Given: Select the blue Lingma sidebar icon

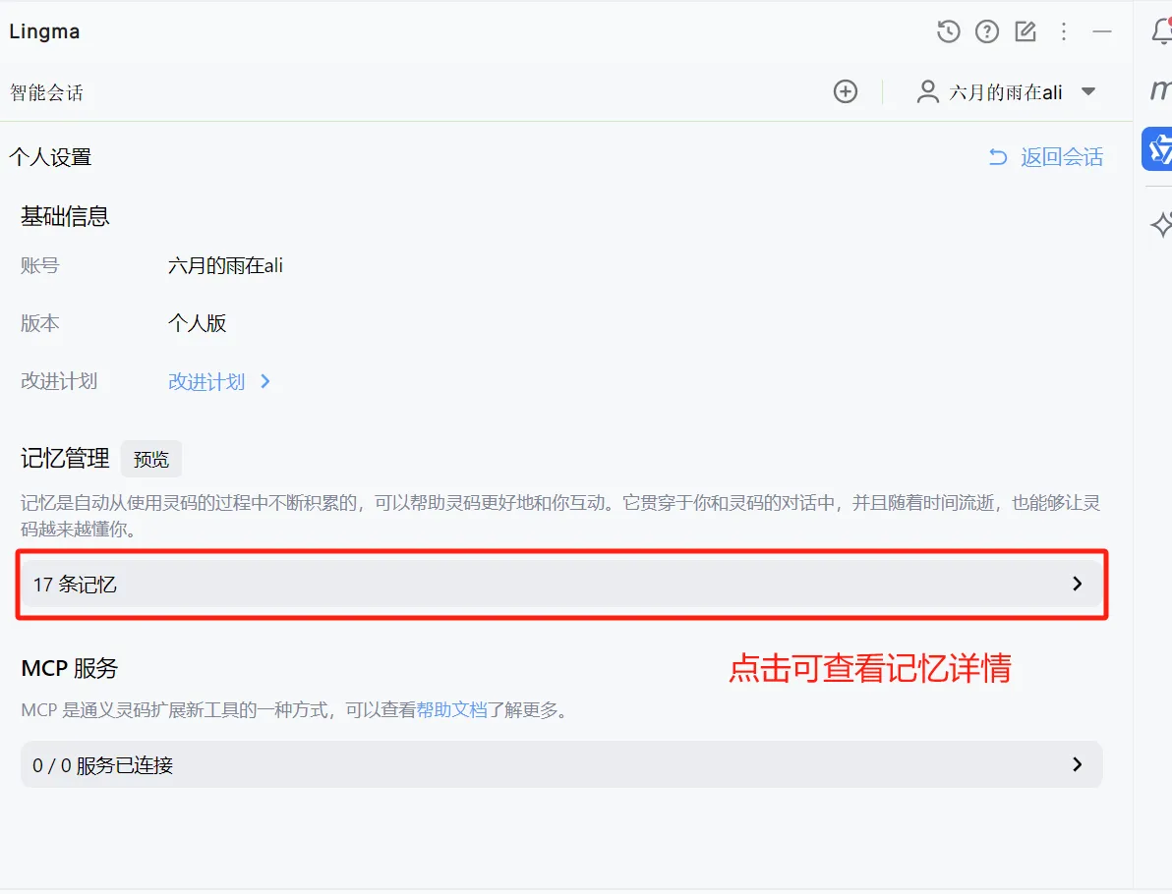Looking at the screenshot, I should coord(1157,148).
